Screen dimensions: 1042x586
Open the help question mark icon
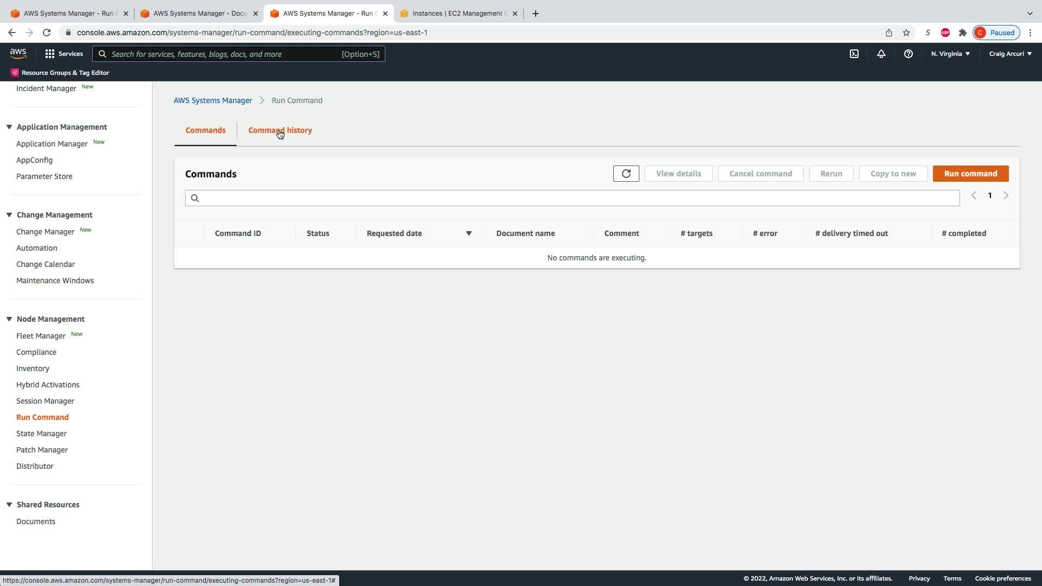pyautogui.click(x=908, y=54)
